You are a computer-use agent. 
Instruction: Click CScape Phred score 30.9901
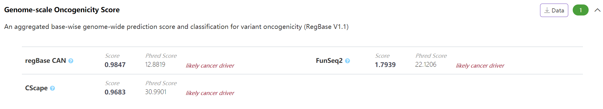(156, 92)
